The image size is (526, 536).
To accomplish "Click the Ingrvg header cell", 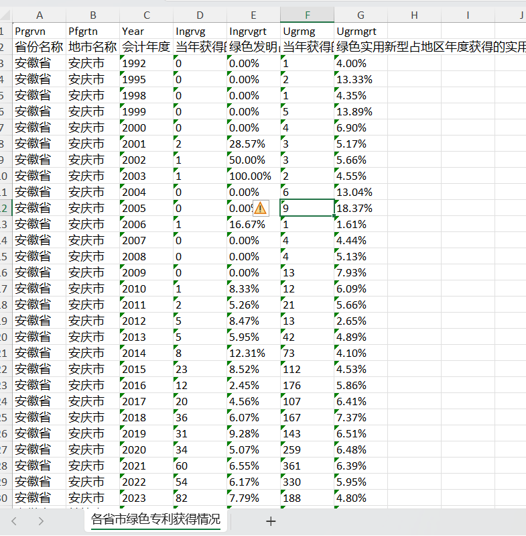I will click(200, 31).
